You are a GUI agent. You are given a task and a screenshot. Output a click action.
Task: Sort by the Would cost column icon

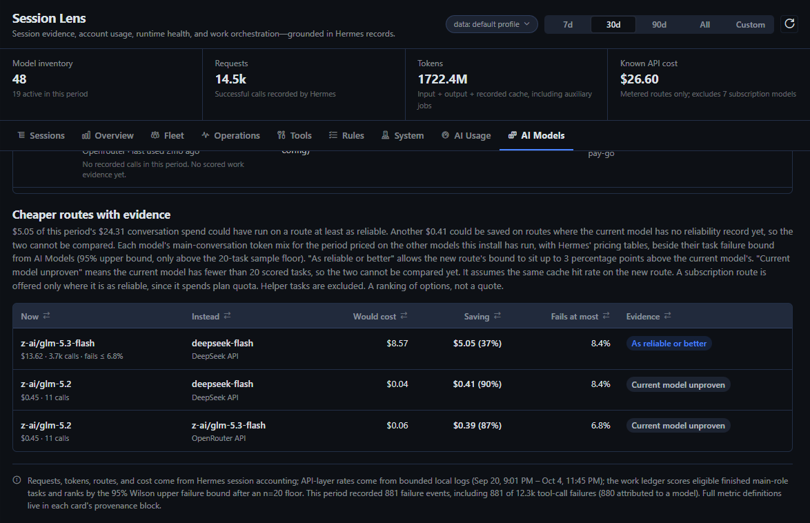(404, 316)
